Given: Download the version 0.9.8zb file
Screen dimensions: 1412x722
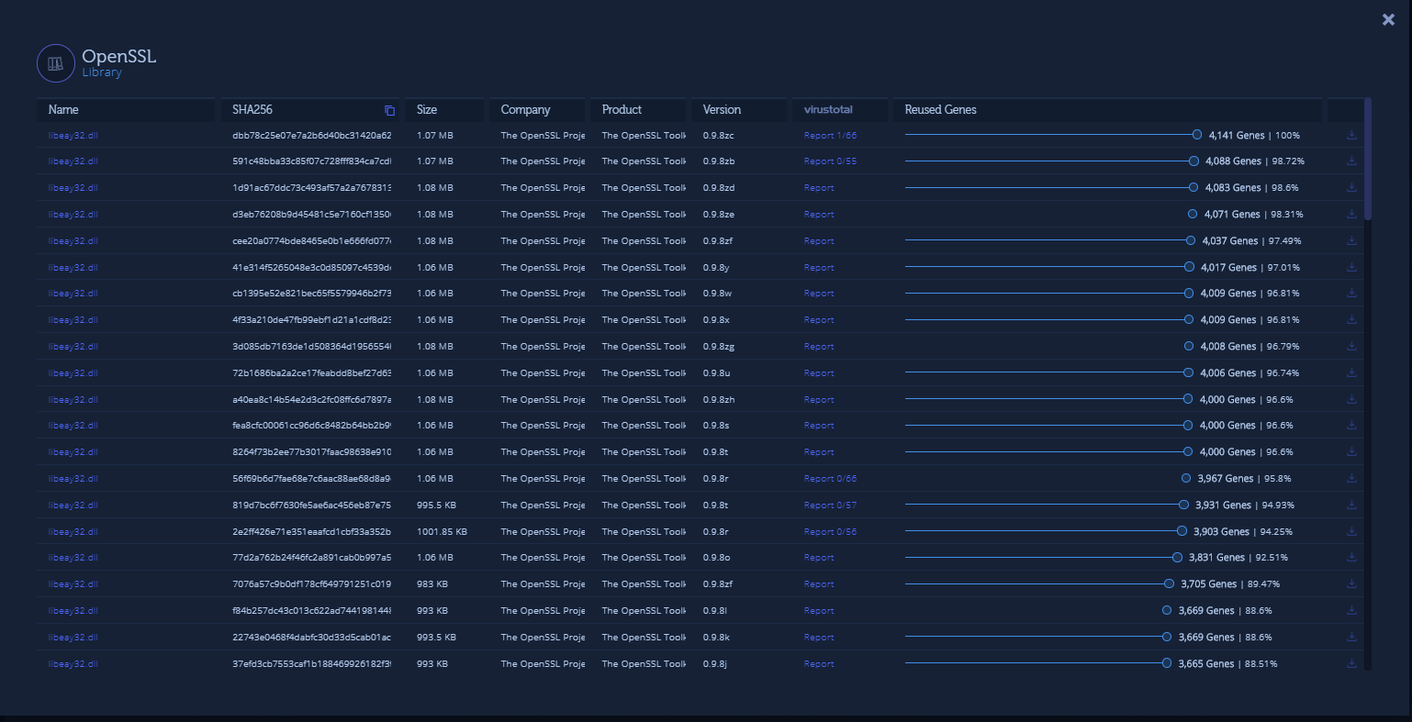Looking at the screenshot, I should coord(1351,161).
